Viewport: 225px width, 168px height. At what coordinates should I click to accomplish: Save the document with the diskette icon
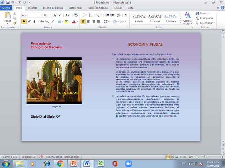[x=8, y=2]
